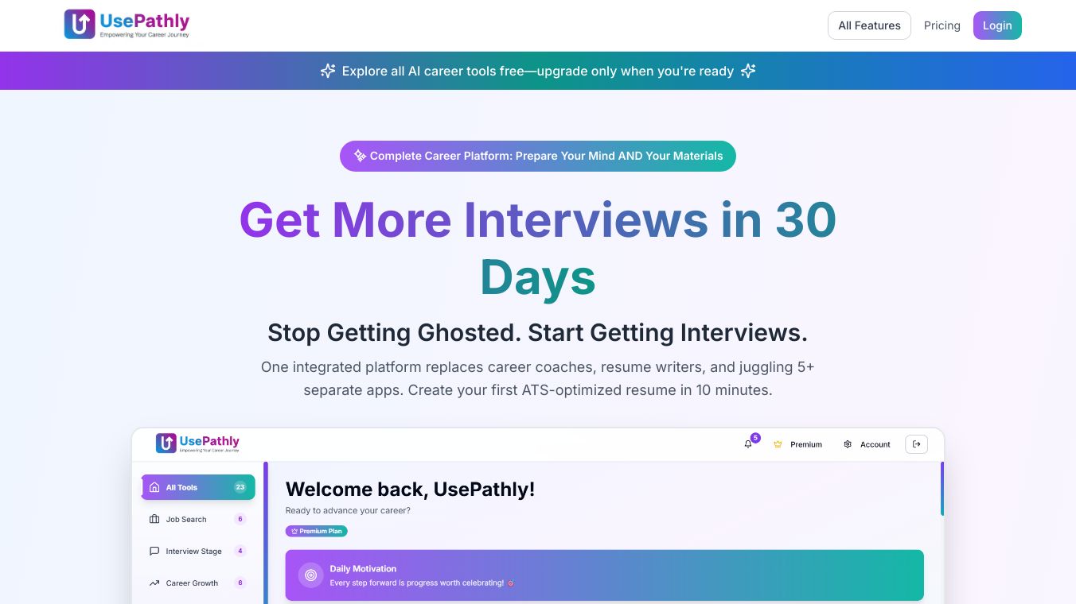Open the All Features page

point(870,25)
